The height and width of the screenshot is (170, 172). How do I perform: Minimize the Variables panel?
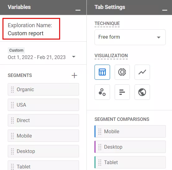[x=78, y=10]
